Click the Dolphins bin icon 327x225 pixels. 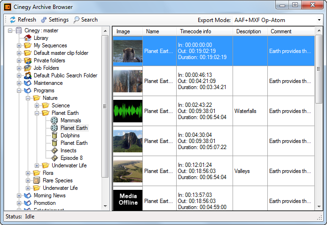[54, 135]
